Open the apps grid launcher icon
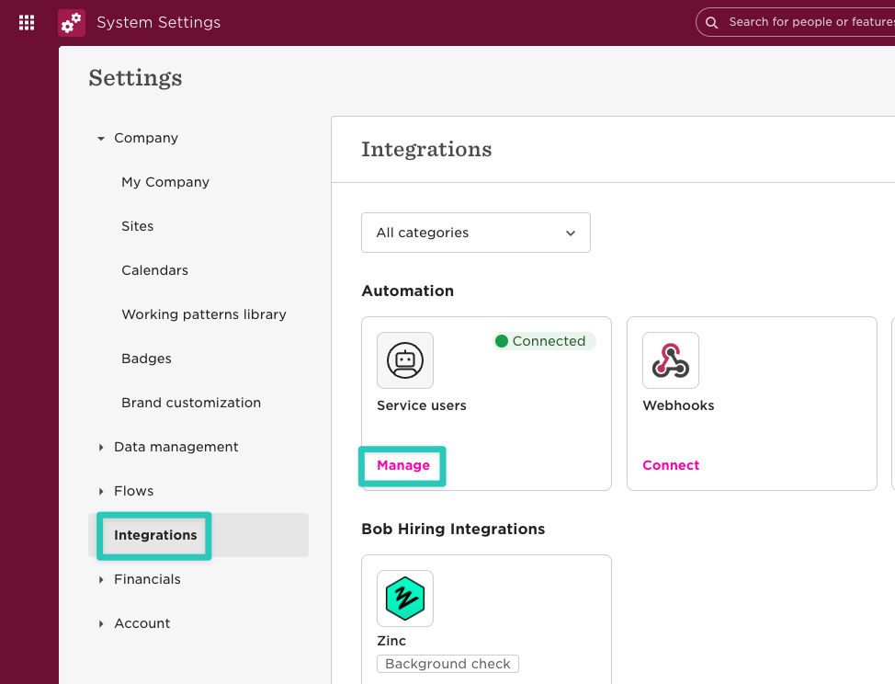 click(x=27, y=22)
